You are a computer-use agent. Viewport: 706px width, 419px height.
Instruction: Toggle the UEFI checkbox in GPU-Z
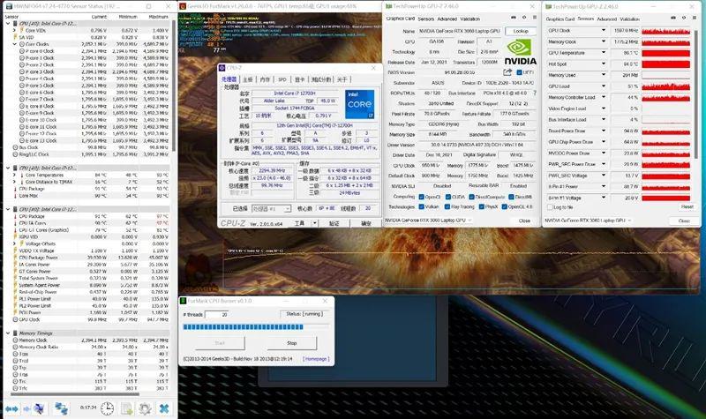519,72
